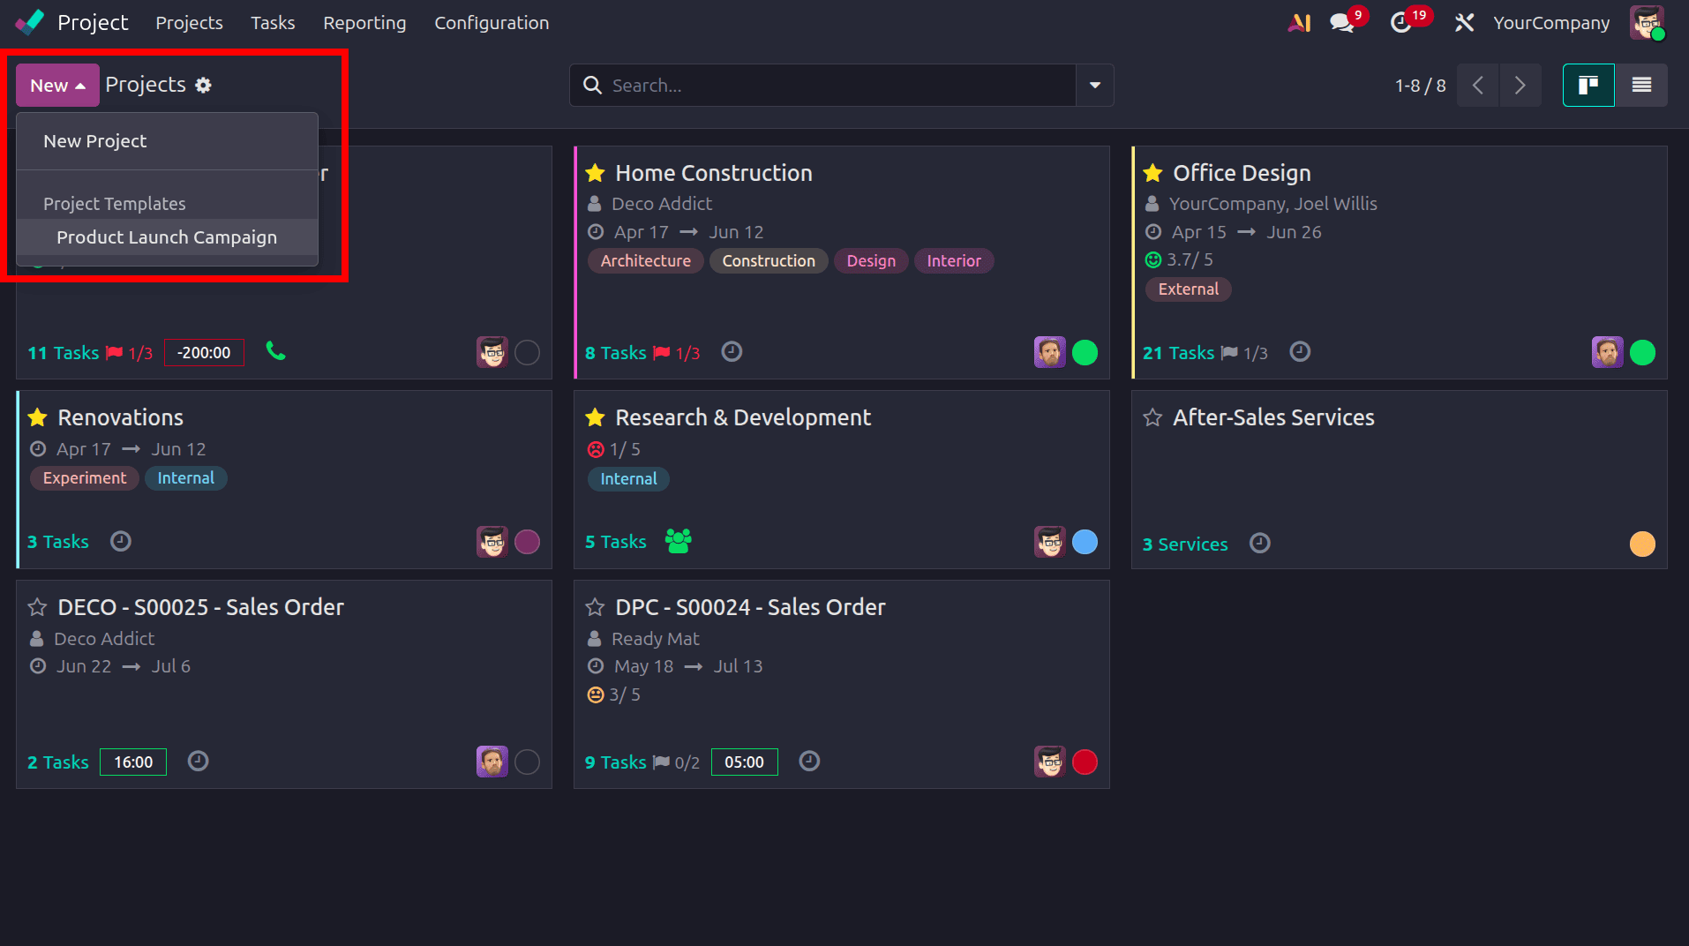The height and width of the screenshot is (946, 1689).
Task: Open 1/3 milestones on Home Construction
Action: (676, 353)
